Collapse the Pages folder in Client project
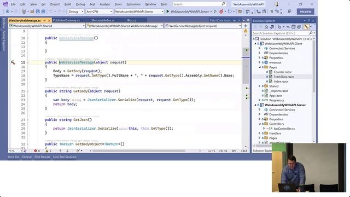Image resolution: width=350 pixels, height=197 pixels. pos(260,67)
